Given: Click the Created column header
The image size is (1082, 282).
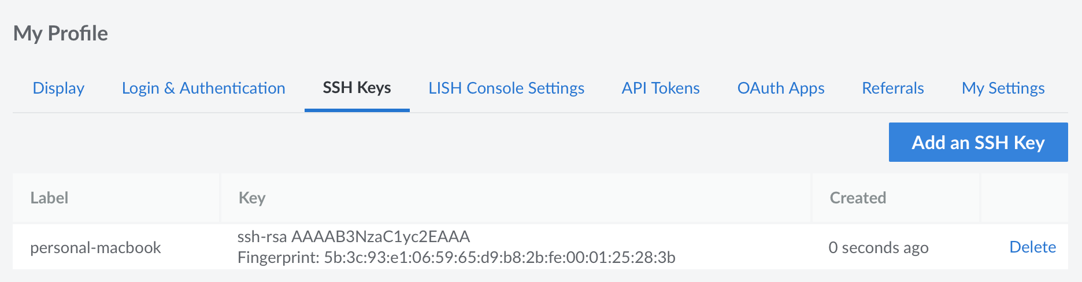Looking at the screenshot, I should tap(858, 198).
